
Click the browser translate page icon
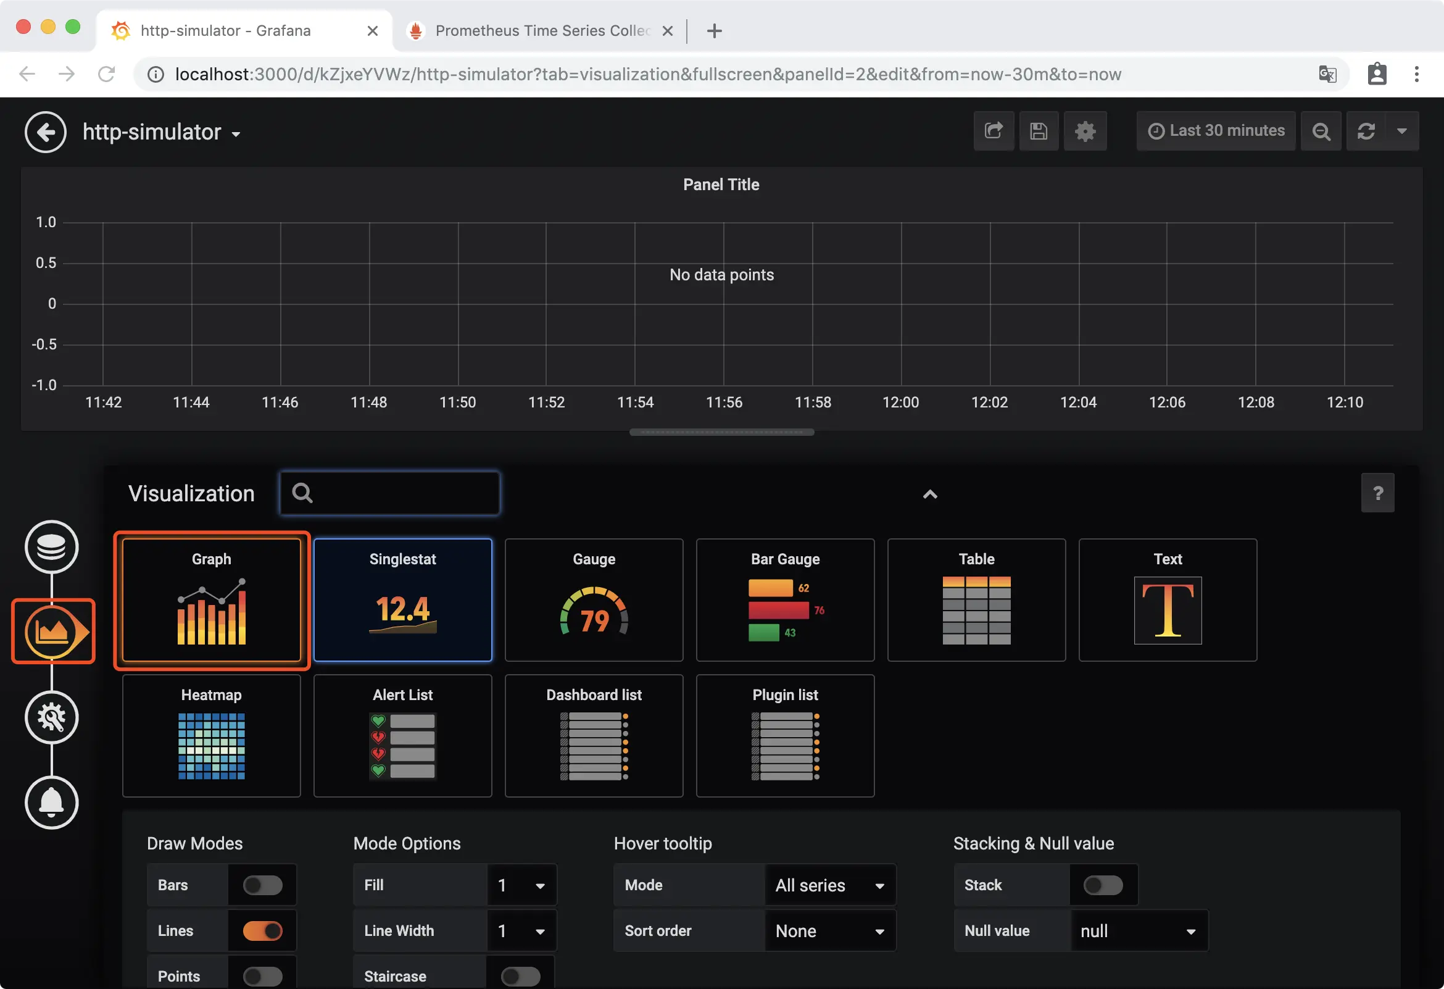pos(1327,75)
